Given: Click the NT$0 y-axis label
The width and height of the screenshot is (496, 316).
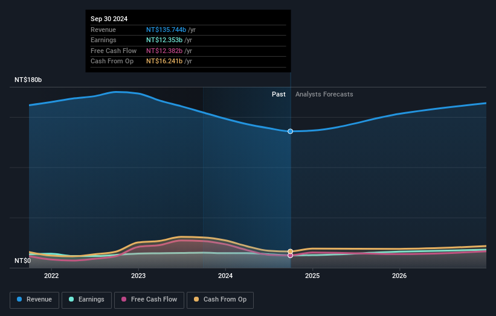Looking at the screenshot, I should coord(23,261).
